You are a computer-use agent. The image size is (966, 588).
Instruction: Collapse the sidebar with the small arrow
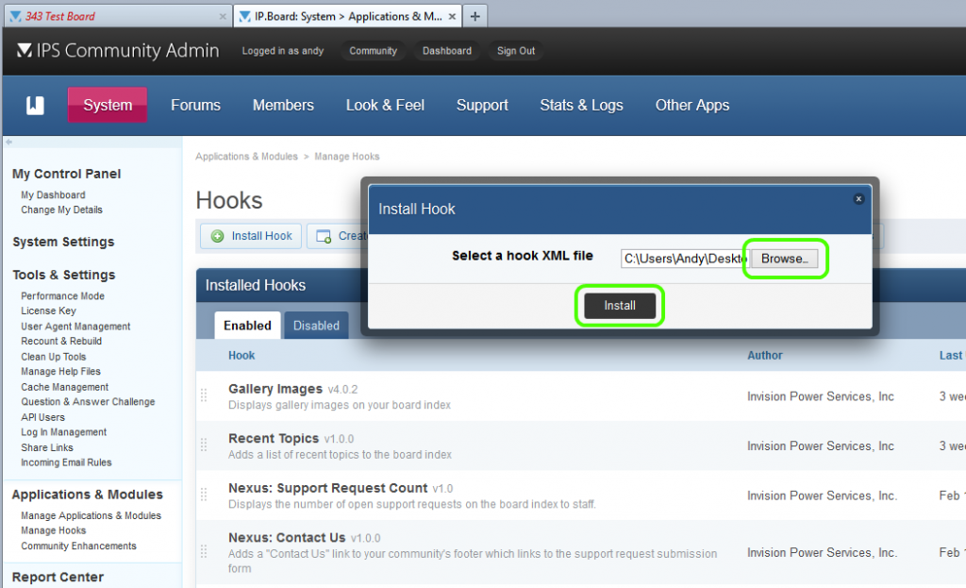[8, 142]
